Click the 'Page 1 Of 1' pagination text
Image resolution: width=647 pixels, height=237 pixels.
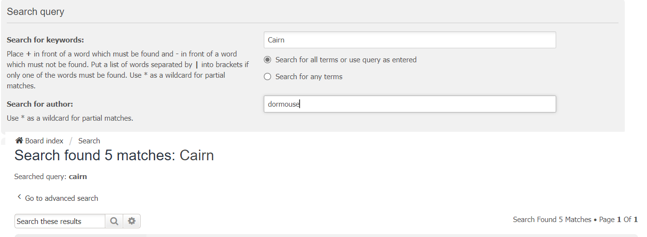[618, 219]
